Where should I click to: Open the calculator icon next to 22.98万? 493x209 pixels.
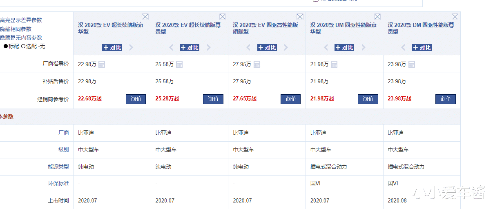tap(102, 64)
